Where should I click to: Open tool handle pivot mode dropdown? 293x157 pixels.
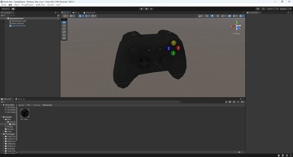pyautogui.click(x=66, y=16)
